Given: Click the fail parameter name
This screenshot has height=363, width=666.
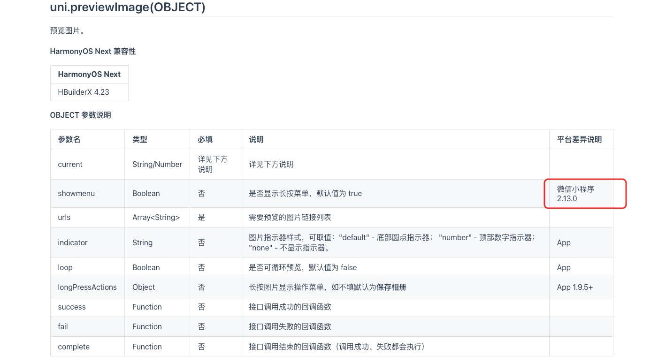Looking at the screenshot, I should point(63,326).
